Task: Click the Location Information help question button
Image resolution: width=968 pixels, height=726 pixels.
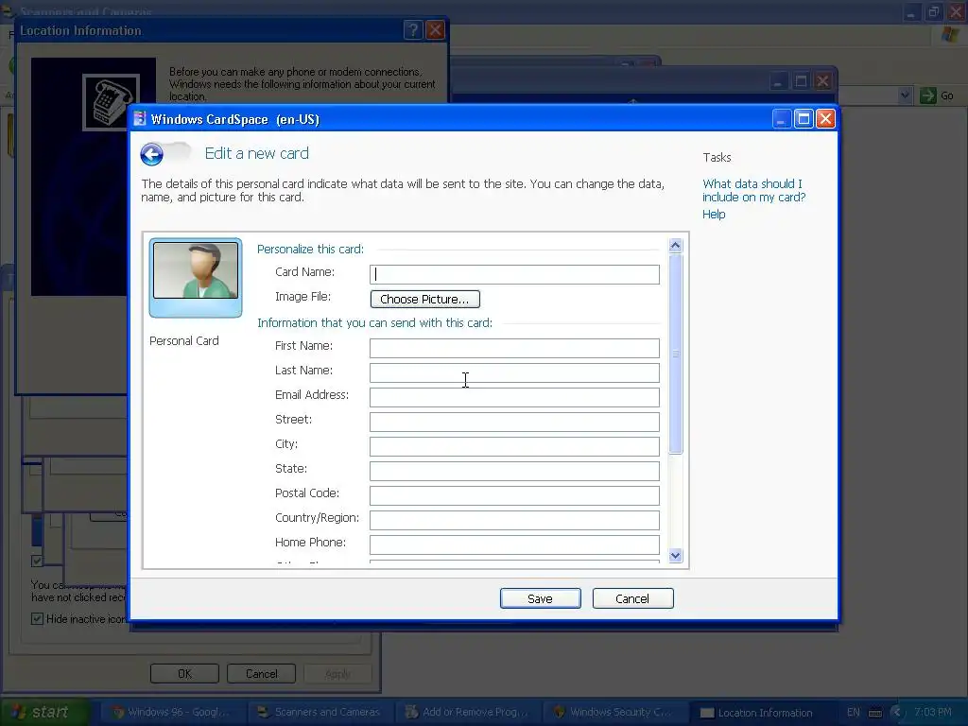Action: click(413, 30)
